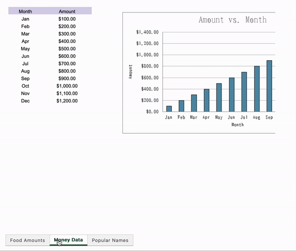
Task: Select the $800.00 amount cell in table
Action: (x=67, y=71)
